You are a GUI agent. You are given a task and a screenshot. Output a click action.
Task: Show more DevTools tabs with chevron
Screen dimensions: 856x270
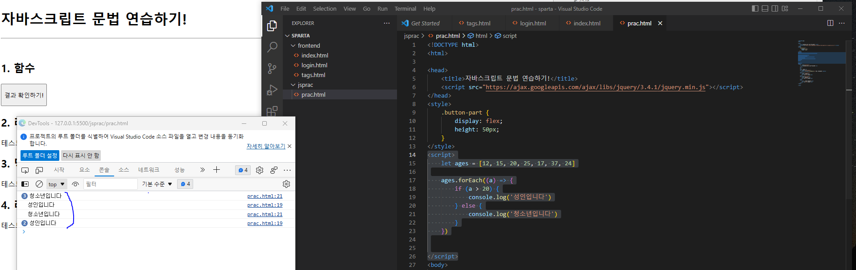203,170
